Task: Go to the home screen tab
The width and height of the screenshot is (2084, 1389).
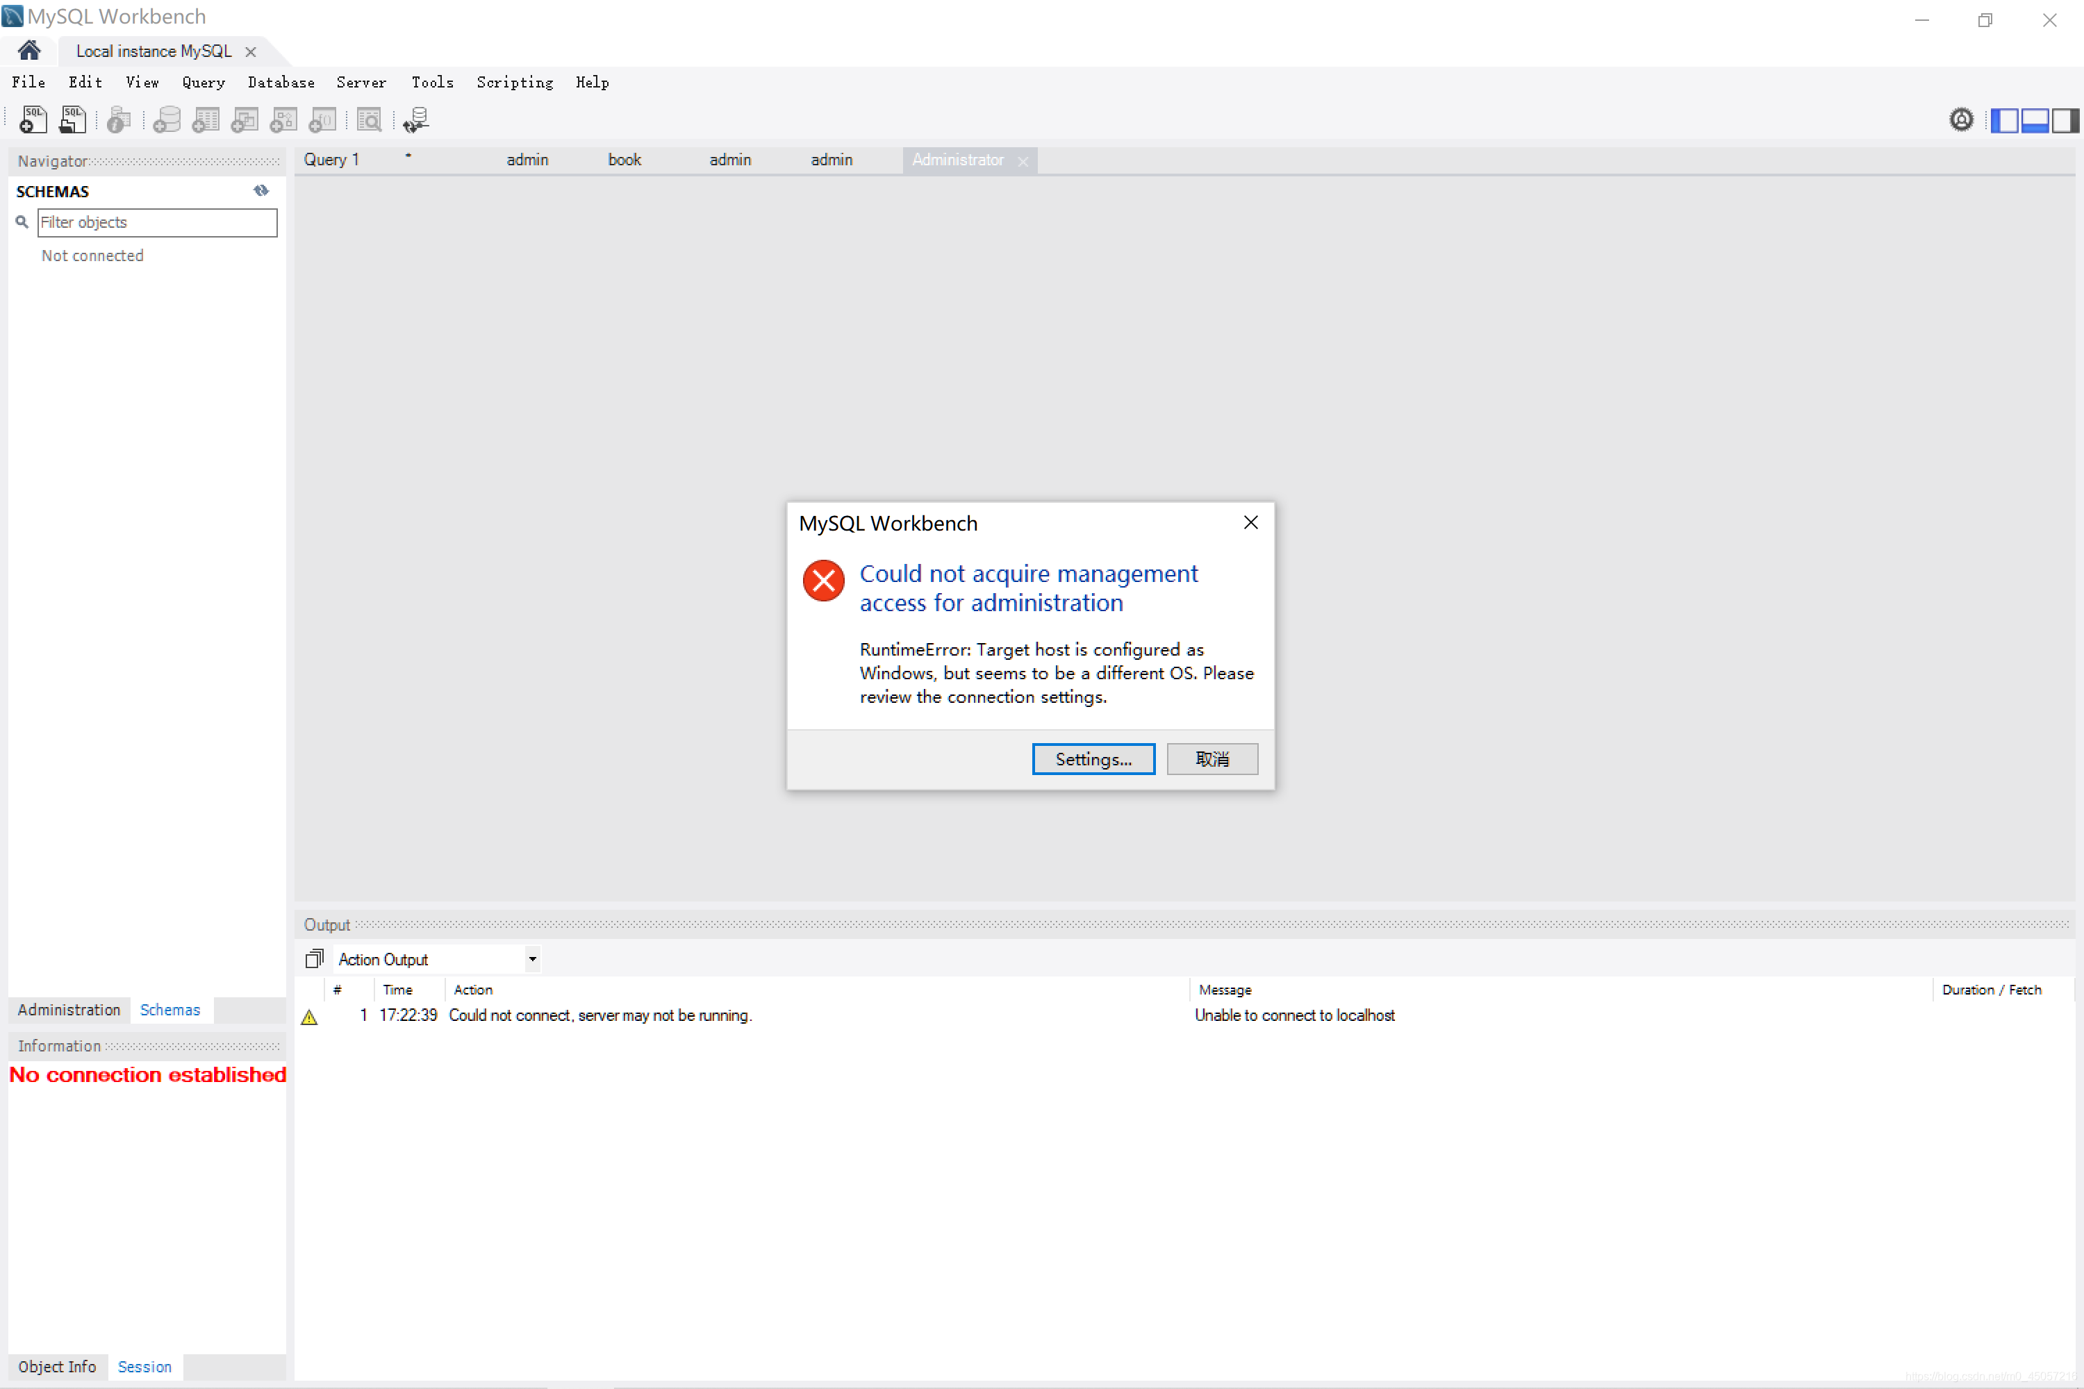Action: pos(29,51)
